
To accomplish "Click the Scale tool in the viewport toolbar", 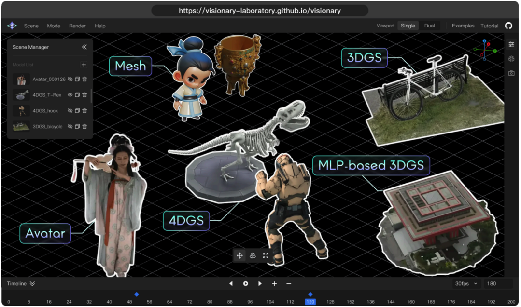I will click(x=266, y=255).
